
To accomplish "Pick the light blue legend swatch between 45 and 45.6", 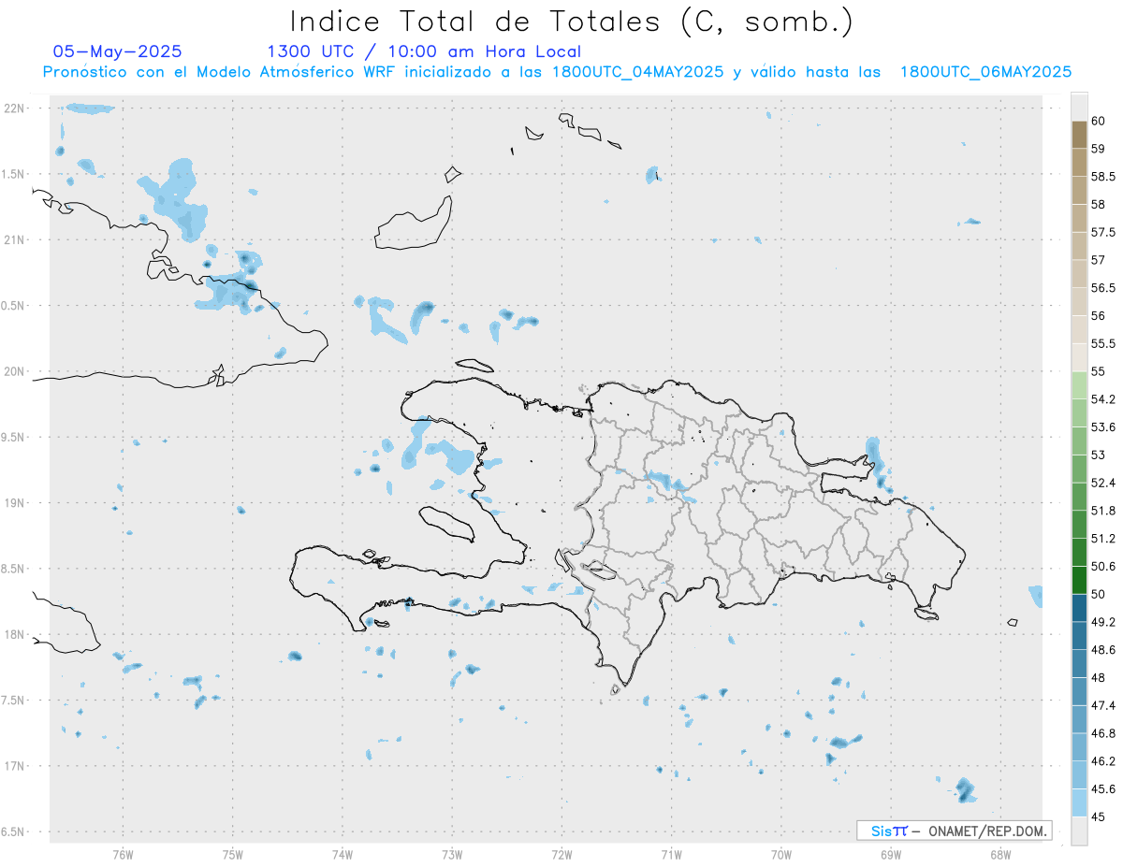I will tap(1079, 802).
